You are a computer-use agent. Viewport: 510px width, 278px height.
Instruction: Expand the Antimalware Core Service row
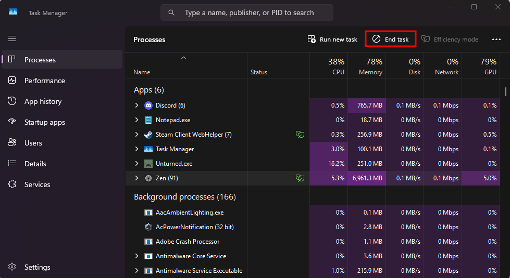(137, 256)
